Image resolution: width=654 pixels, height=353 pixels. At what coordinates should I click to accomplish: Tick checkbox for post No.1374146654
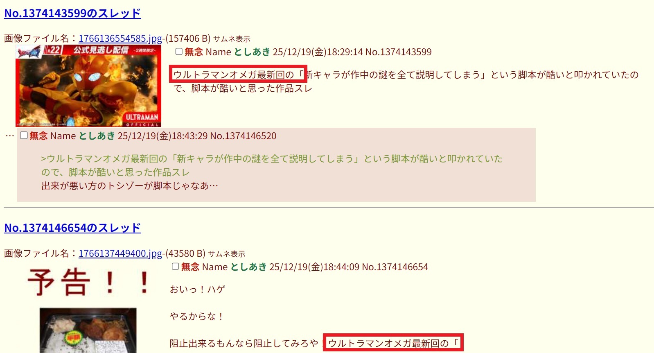(175, 267)
